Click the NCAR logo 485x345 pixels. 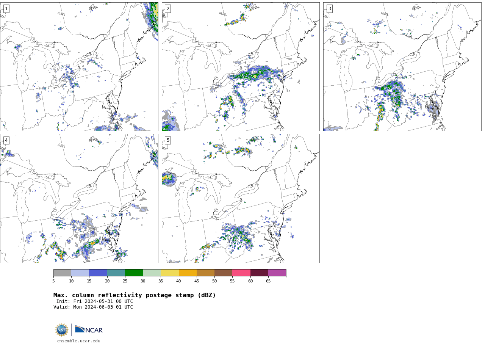pos(89,330)
